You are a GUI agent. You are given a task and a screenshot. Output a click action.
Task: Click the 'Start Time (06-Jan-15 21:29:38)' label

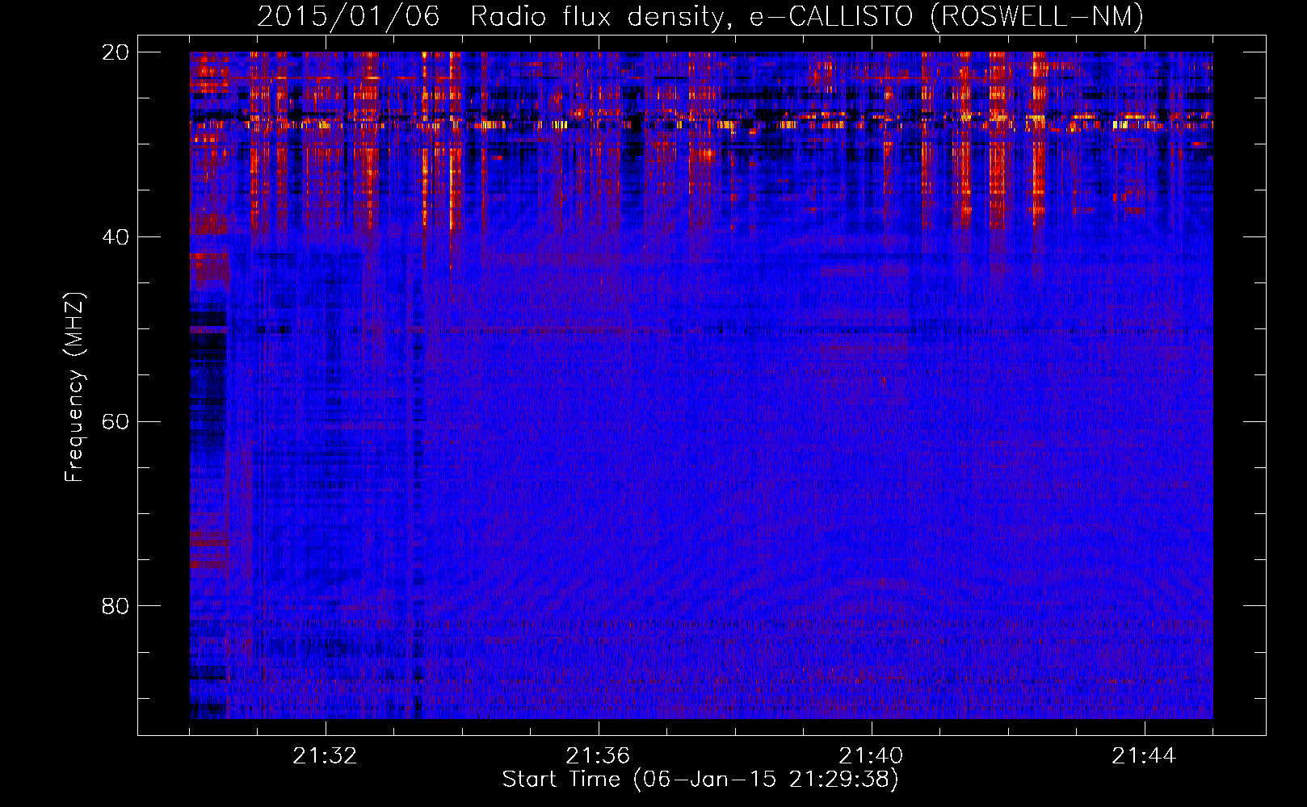click(700, 779)
